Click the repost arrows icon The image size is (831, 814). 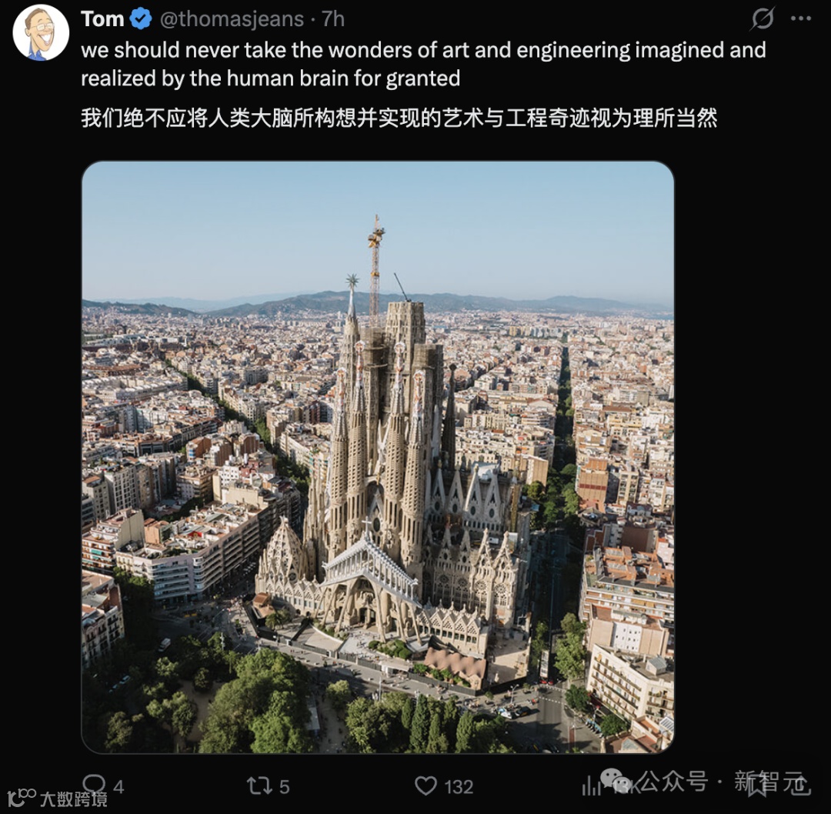[260, 786]
